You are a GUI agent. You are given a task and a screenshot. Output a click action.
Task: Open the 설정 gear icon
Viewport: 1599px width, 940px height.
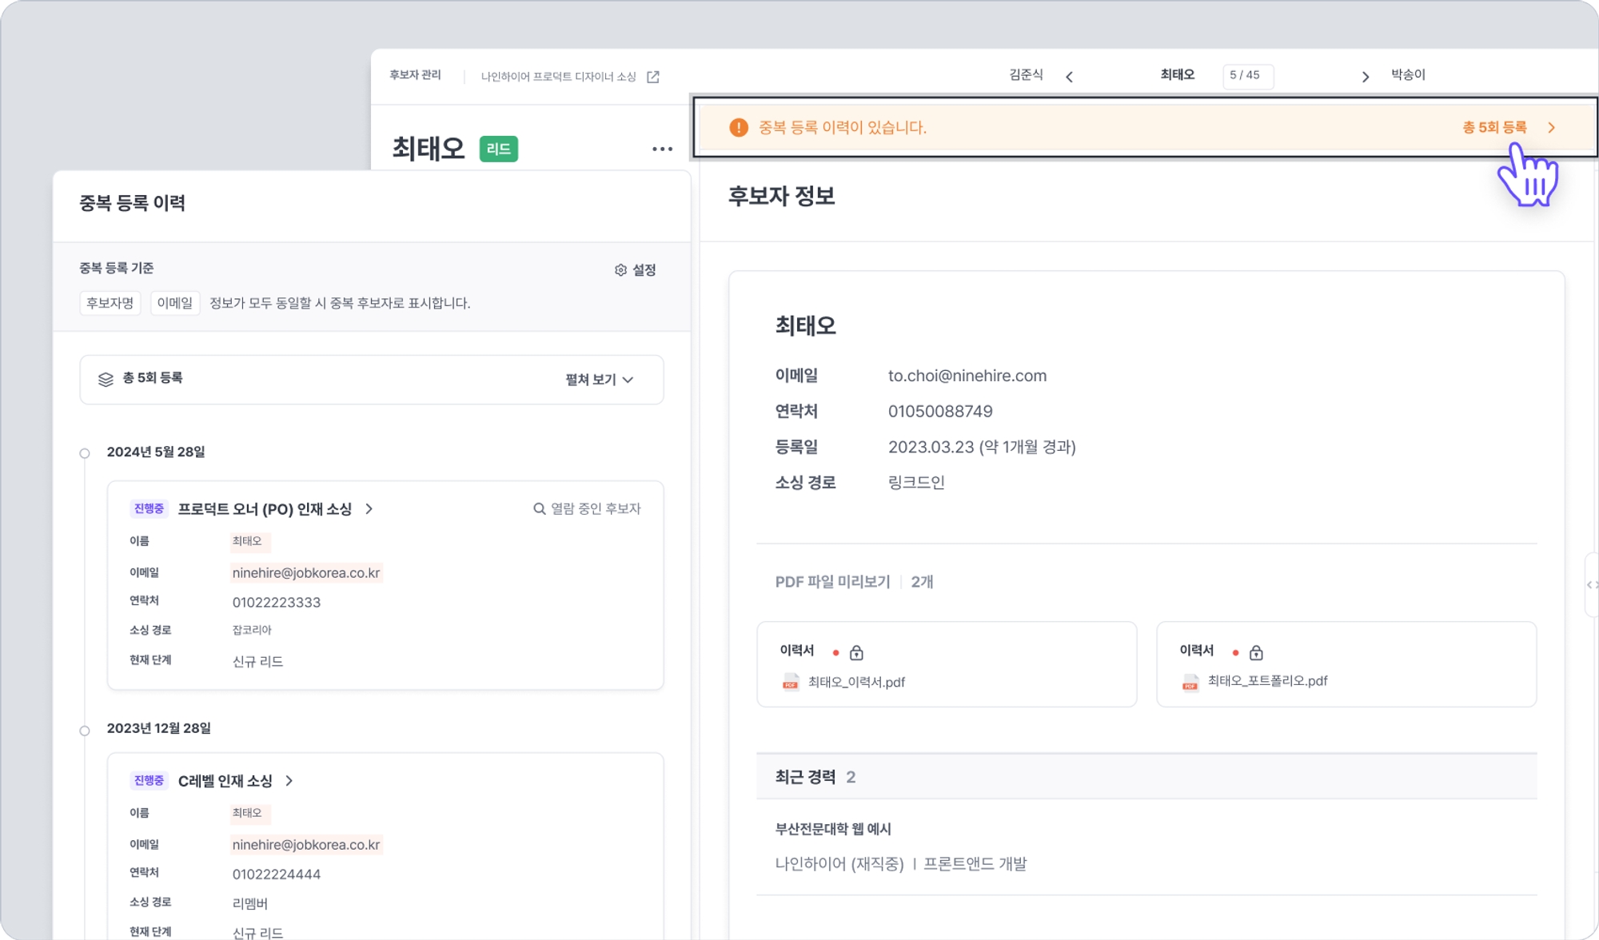(620, 270)
